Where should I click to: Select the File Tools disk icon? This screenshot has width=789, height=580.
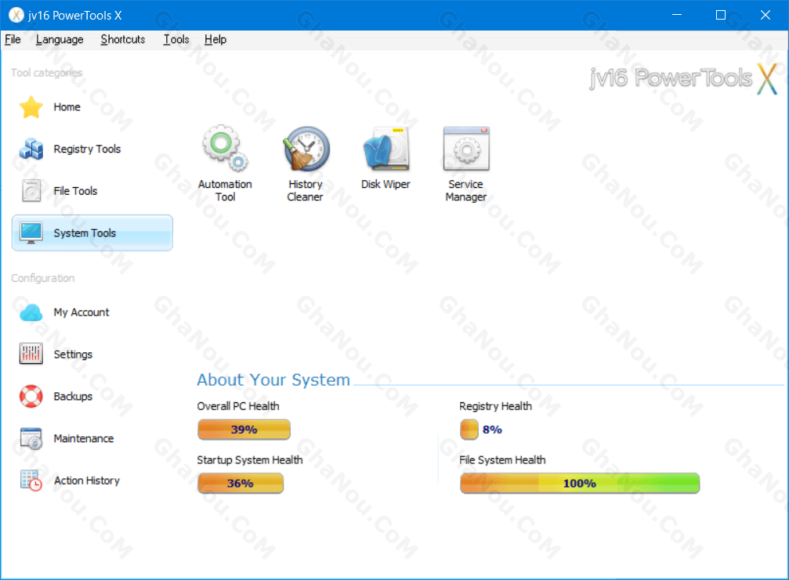click(31, 191)
